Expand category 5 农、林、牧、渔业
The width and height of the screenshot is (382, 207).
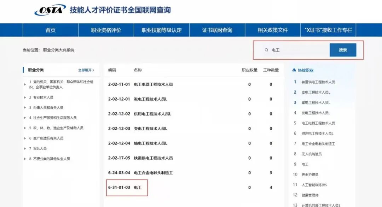25,128
